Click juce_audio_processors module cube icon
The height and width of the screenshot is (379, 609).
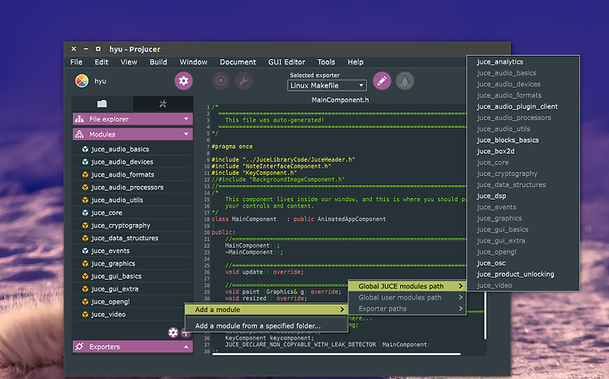(x=85, y=187)
